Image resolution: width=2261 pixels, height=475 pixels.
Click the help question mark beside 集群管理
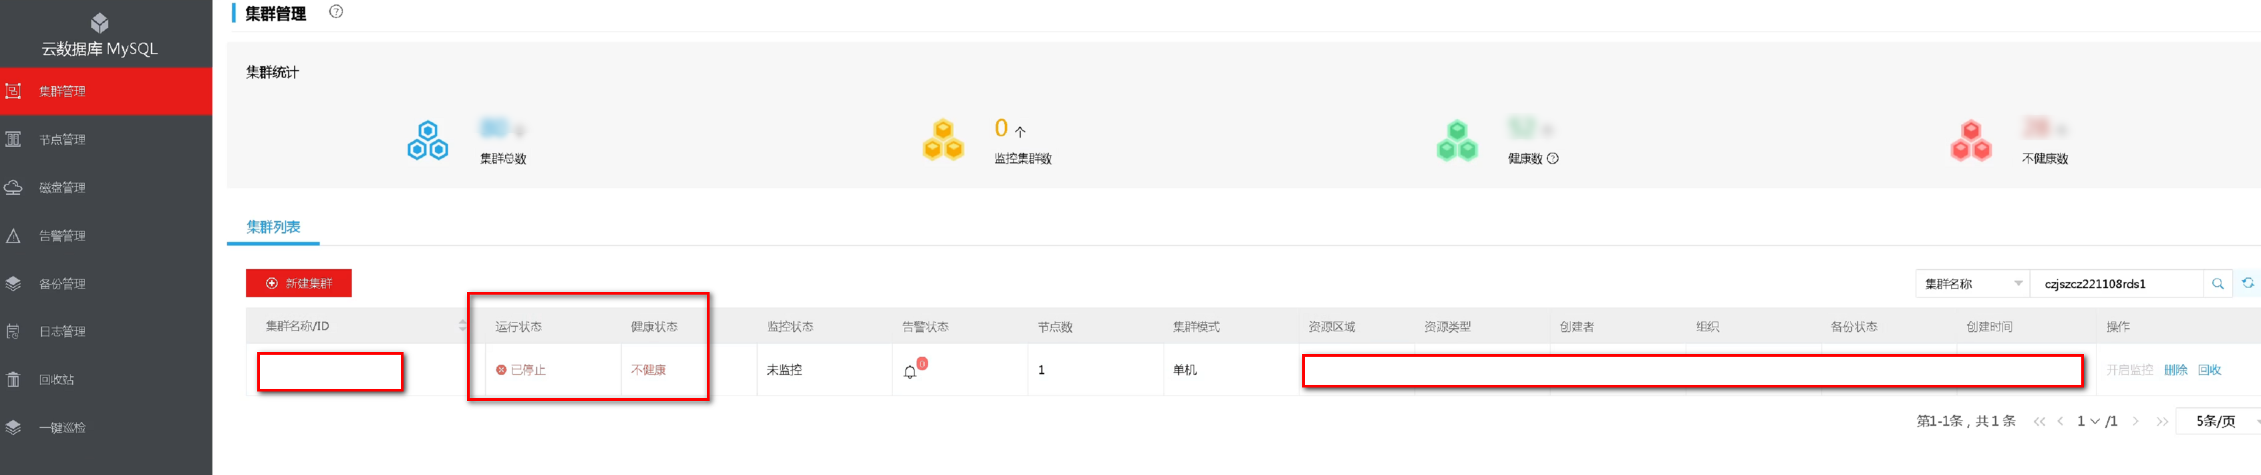(x=335, y=12)
